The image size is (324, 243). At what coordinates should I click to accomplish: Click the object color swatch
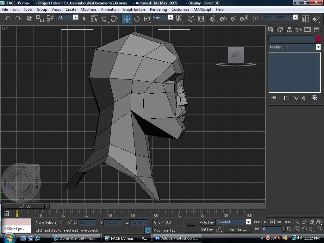318,39
